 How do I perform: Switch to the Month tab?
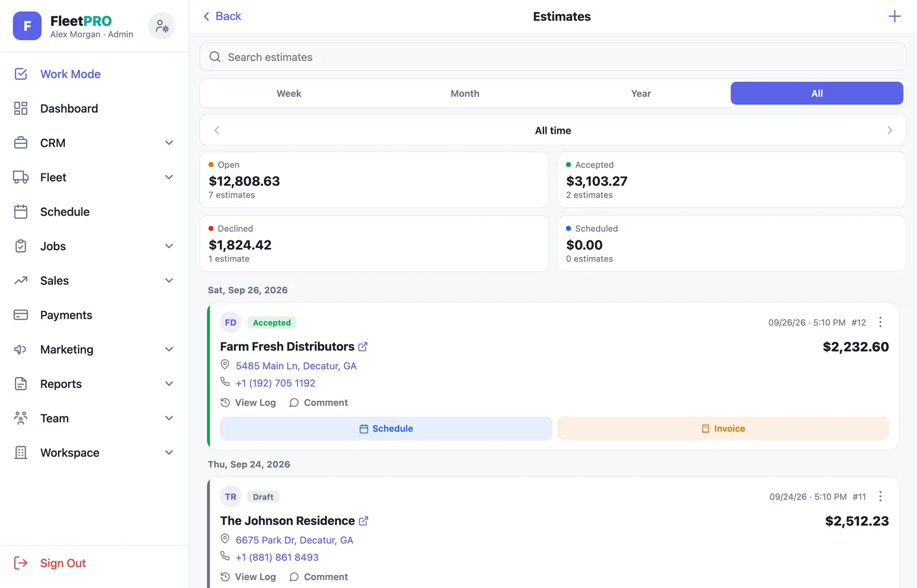point(465,94)
